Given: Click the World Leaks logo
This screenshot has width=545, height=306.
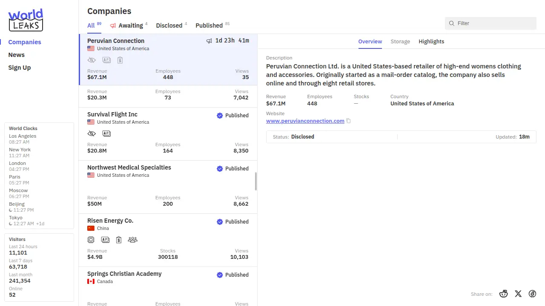Looking at the screenshot, I should pos(26,20).
